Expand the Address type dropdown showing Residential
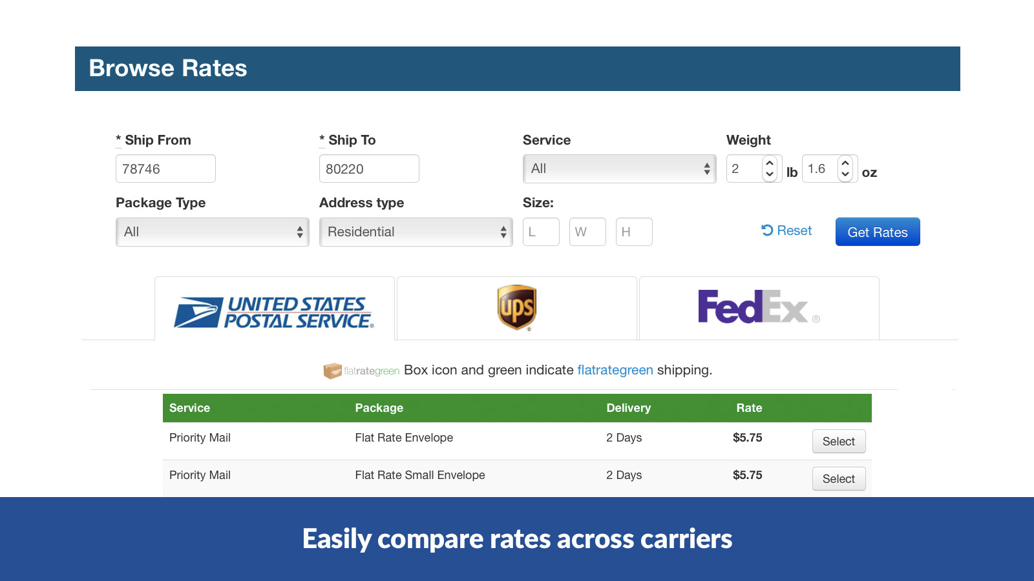Screen dimensions: 1034x581 tap(416, 232)
